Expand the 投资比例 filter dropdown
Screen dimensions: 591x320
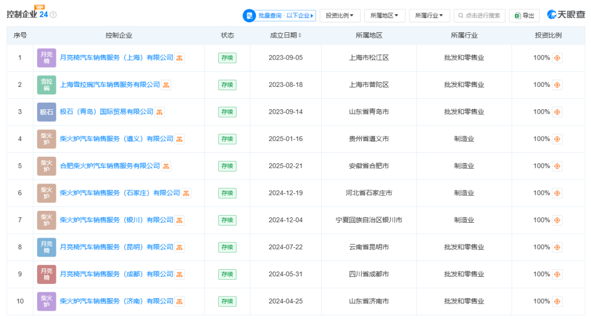339,16
